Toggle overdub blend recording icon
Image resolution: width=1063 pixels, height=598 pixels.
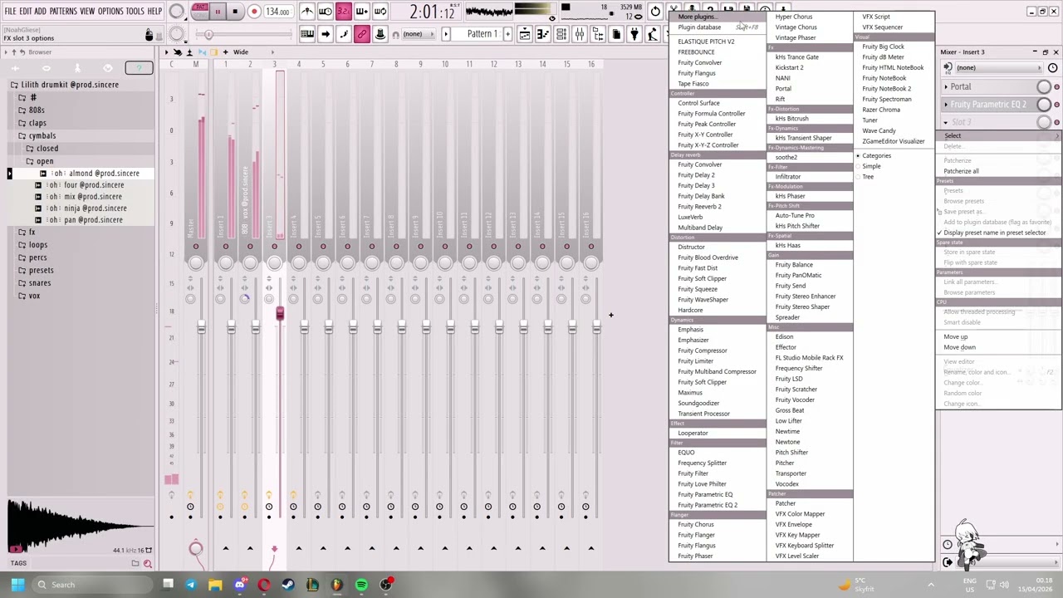361,12
